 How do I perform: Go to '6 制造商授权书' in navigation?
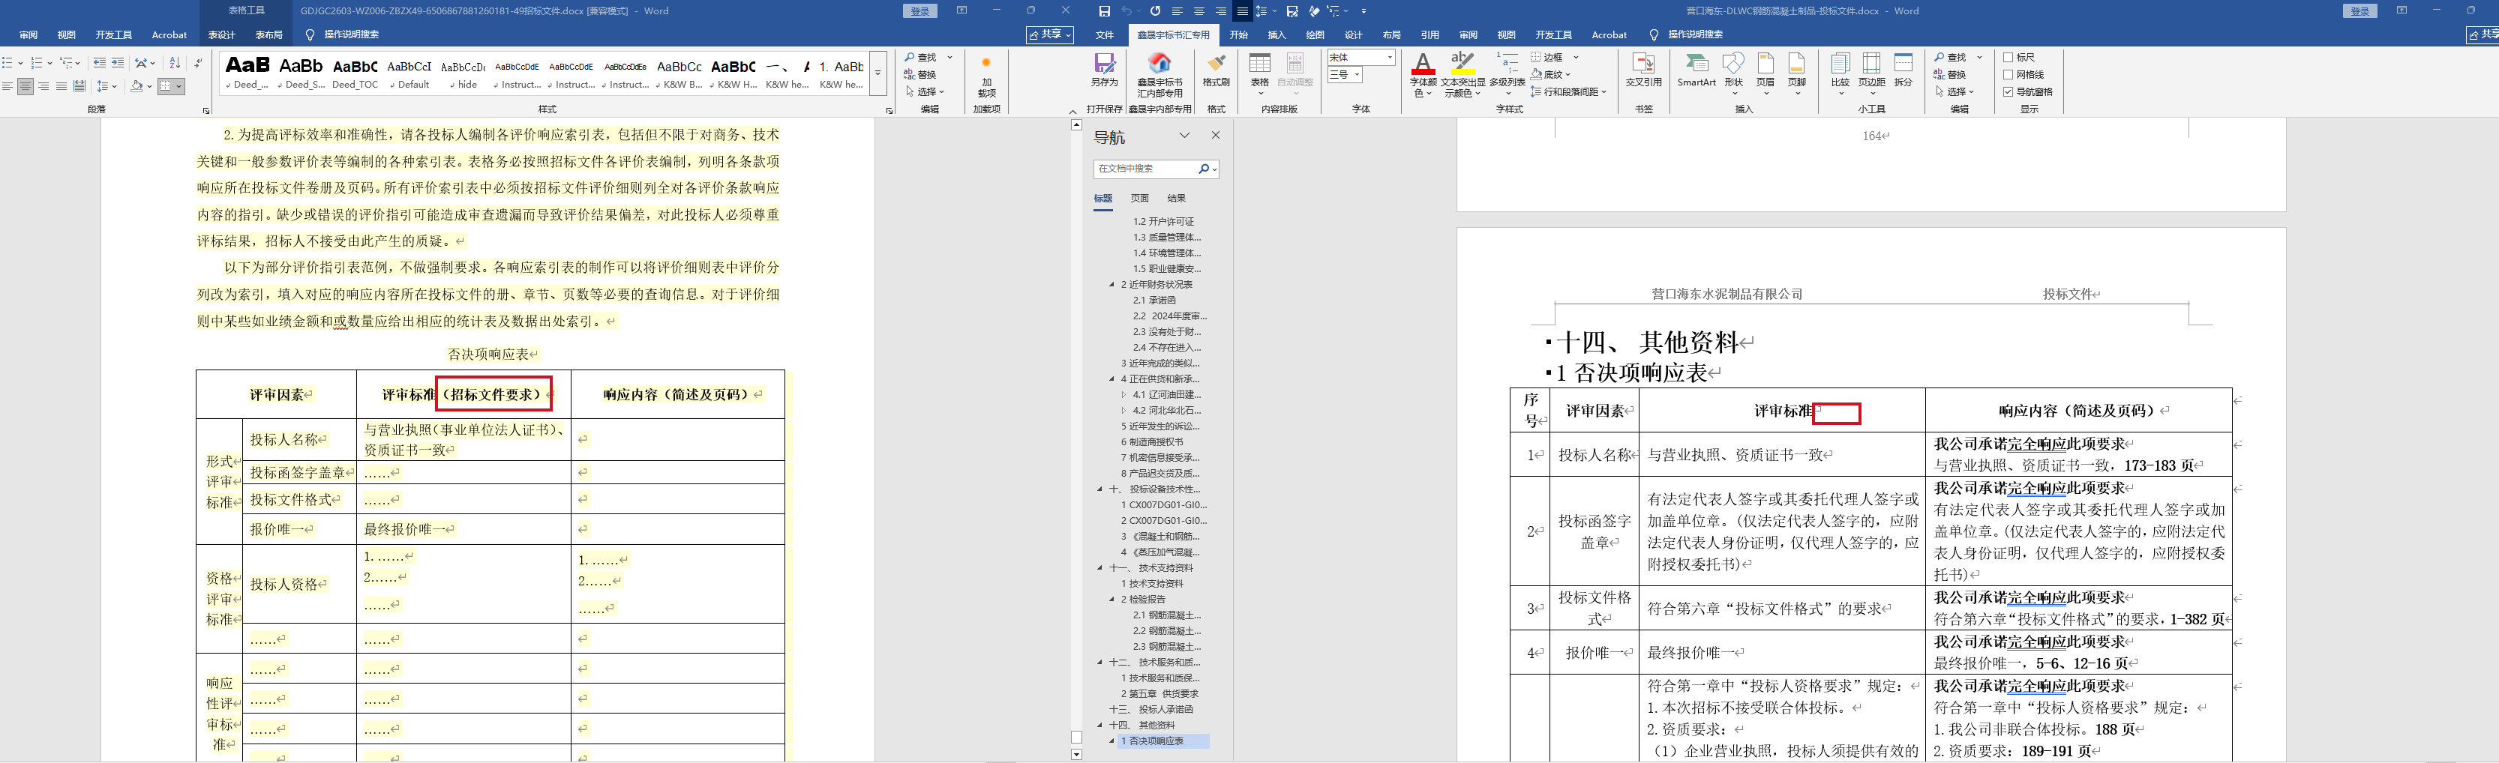click(1153, 442)
